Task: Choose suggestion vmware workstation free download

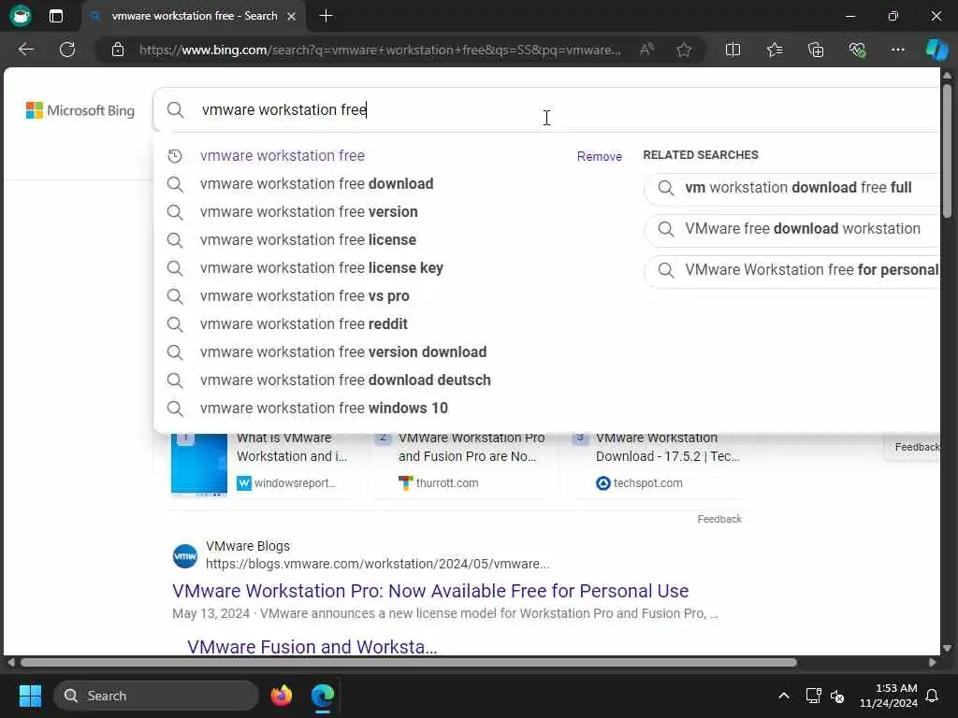Action: point(316,184)
